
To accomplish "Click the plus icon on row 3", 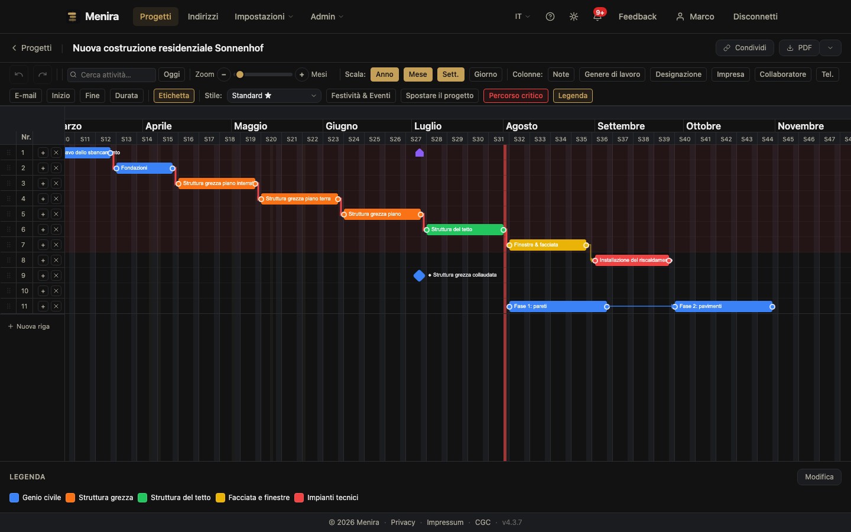I will (43, 183).
